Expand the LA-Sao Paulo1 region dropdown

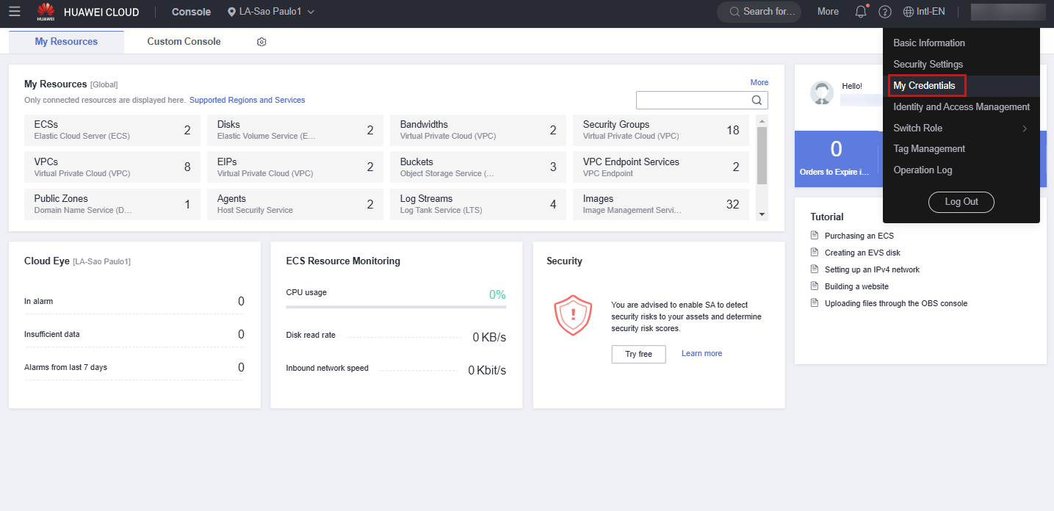(271, 12)
